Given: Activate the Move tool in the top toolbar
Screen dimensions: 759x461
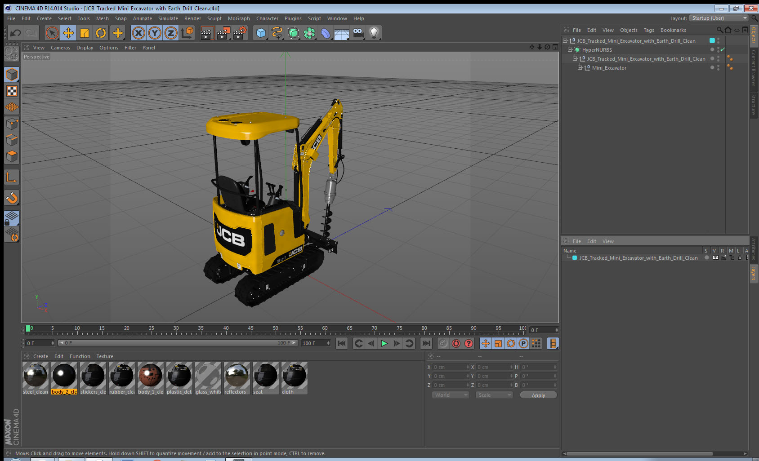Looking at the screenshot, I should pos(68,33).
